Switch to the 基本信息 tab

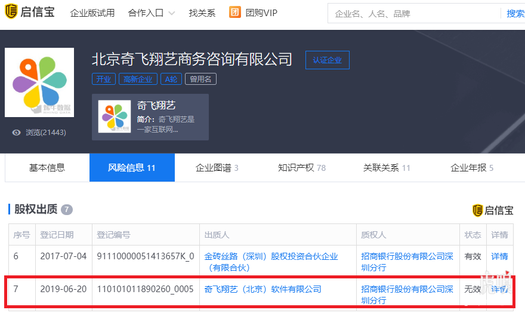47,167
